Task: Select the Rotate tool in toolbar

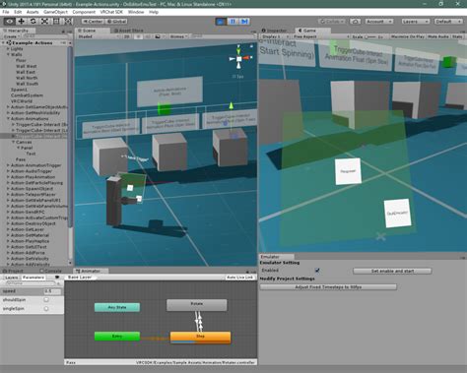Action: pos(33,22)
